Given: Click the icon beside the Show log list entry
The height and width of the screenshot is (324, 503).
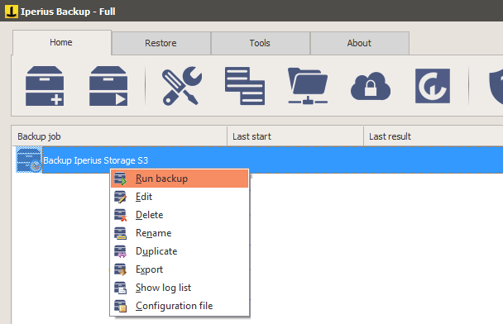Looking at the screenshot, I should pos(121,288).
